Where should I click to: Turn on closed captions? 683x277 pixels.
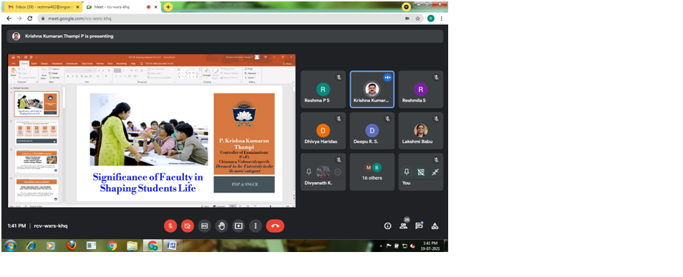[204, 226]
